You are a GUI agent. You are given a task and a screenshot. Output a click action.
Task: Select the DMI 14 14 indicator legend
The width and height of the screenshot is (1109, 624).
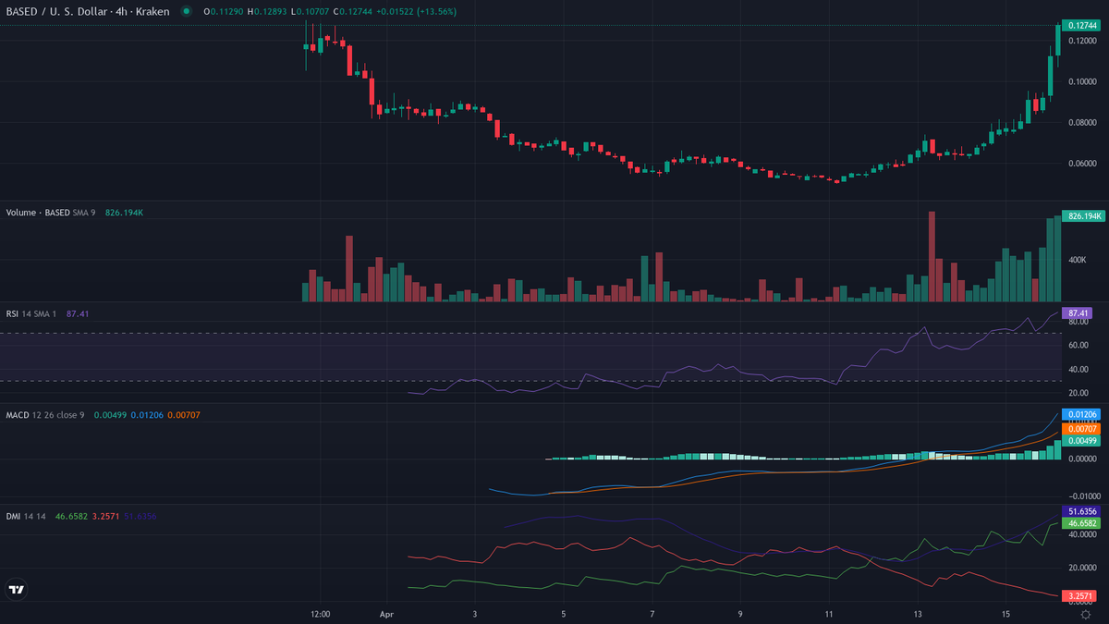point(28,516)
